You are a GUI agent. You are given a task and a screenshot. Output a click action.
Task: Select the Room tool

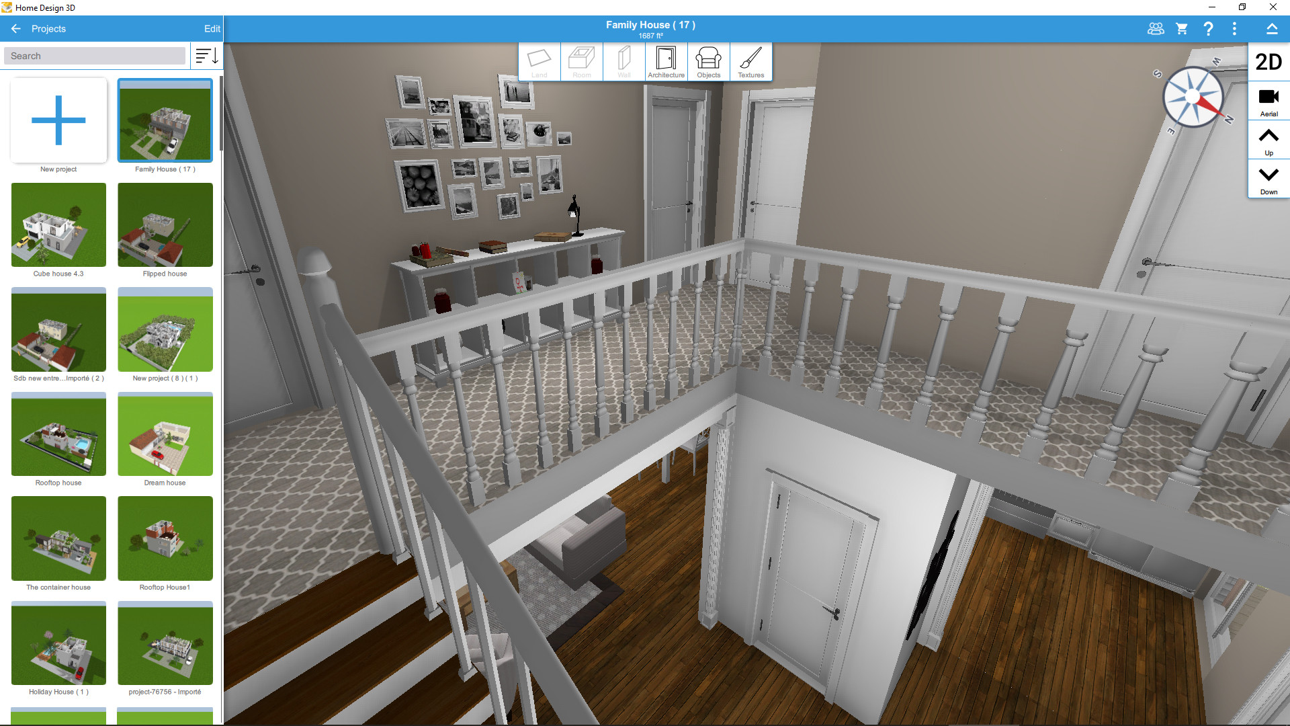point(580,61)
